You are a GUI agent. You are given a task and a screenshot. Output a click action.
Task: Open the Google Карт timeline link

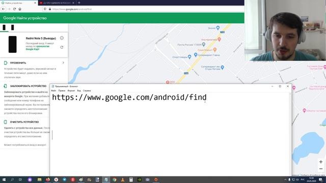tap(37, 48)
